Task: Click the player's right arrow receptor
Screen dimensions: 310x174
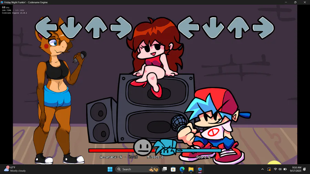Action: click(263, 28)
